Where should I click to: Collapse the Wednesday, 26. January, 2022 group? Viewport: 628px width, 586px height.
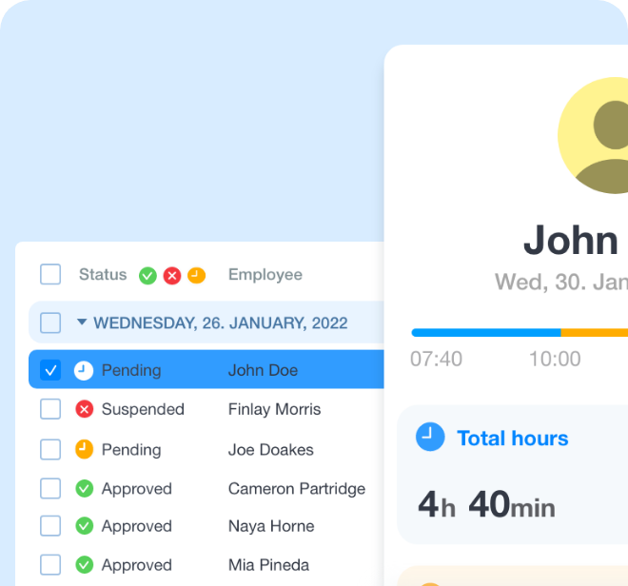82,322
